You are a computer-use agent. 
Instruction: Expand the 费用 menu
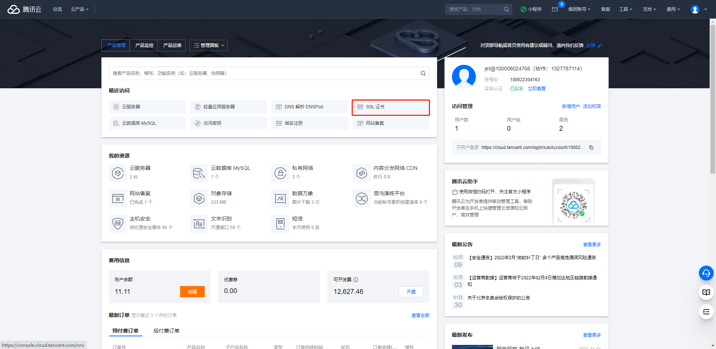(673, 9)
